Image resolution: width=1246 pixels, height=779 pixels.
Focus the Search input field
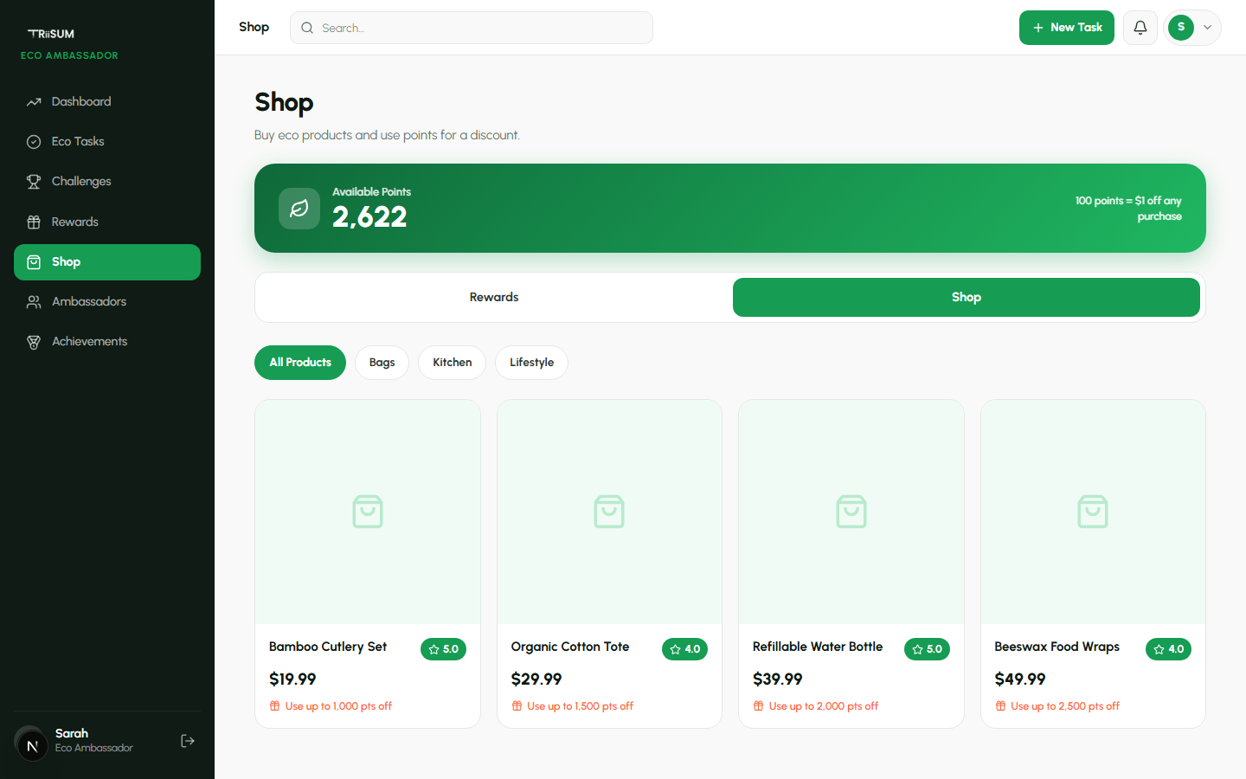point(472,28)
